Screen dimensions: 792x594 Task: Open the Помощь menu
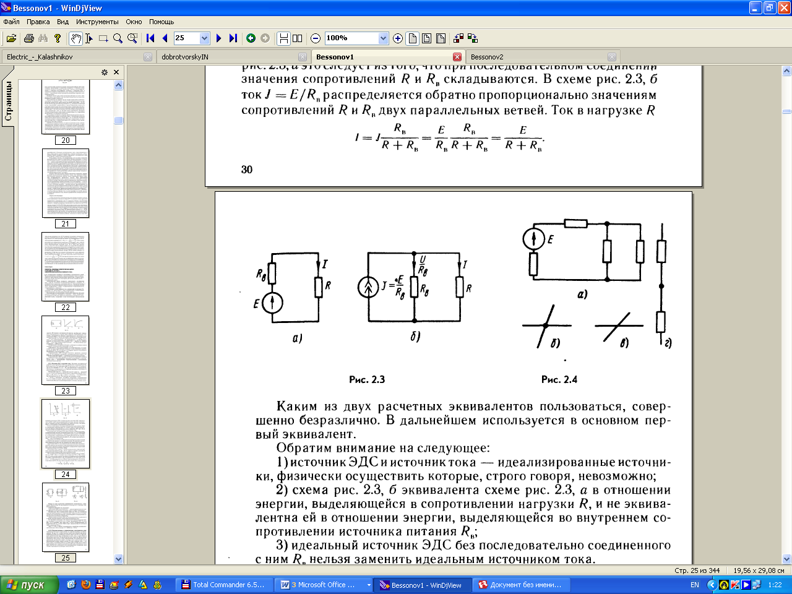pyautogui.click(x=161, y=22)
